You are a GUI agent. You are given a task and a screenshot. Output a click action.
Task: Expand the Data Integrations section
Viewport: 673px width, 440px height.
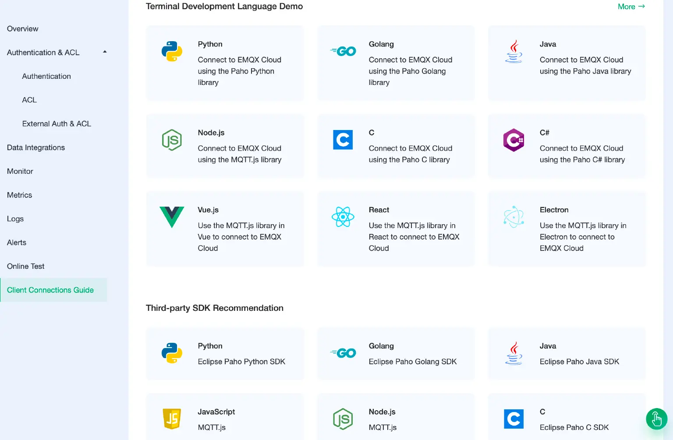pyautogui.click(x=35, y=148)
